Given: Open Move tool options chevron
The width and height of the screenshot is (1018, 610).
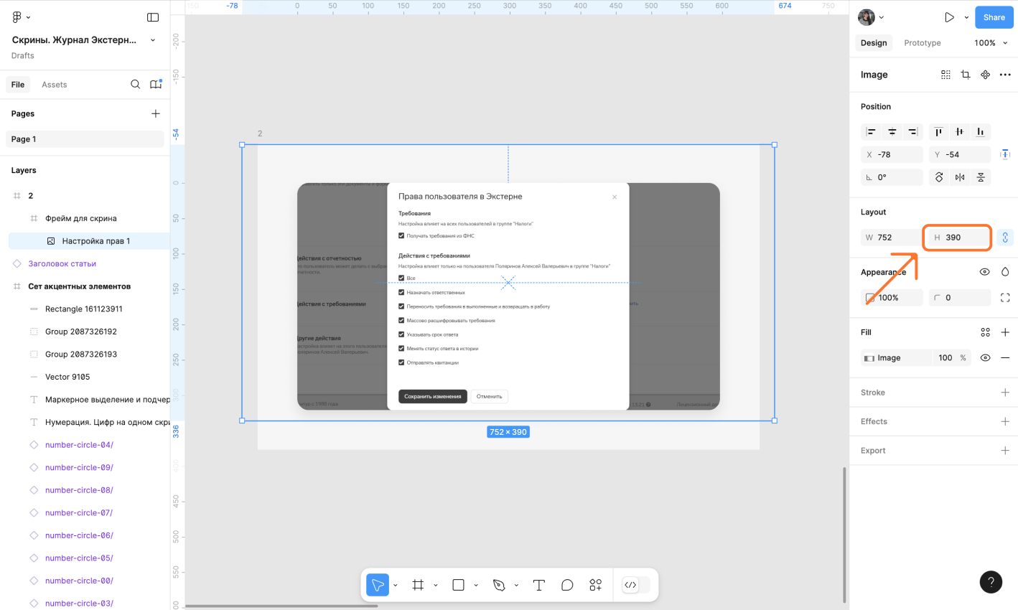Looking at the screenshot, I should tap(396, 586).
